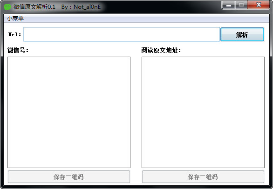
Task: Save QR code under the 阅读原文地址 box
Action: tap(203, 176)
